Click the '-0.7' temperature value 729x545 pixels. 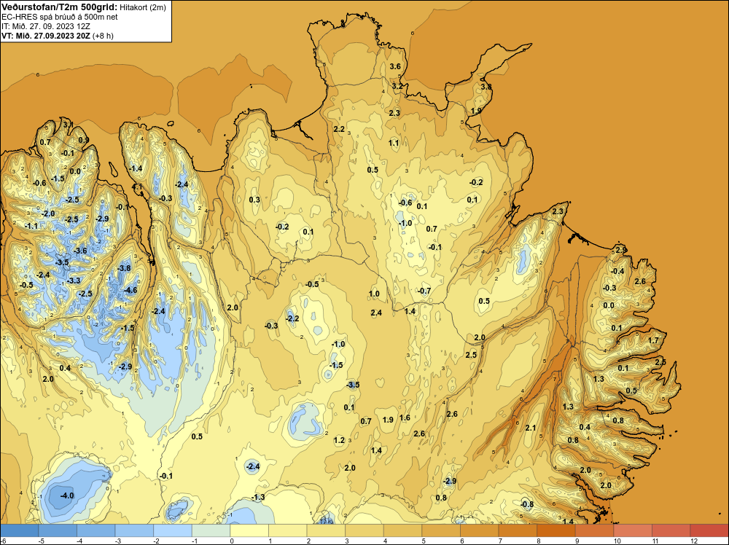tap(424, 291)
